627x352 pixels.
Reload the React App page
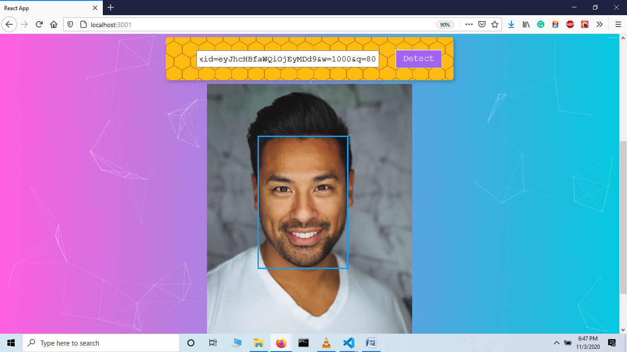39,24
